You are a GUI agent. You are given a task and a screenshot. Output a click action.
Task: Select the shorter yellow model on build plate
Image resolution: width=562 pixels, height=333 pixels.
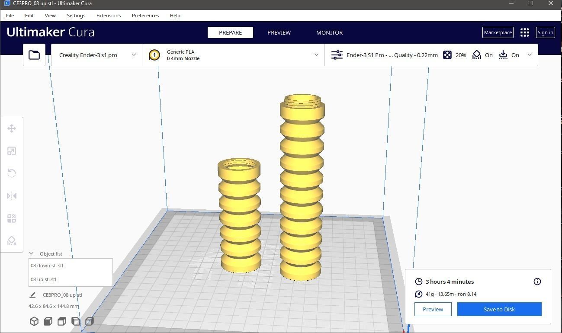point(239,216)
